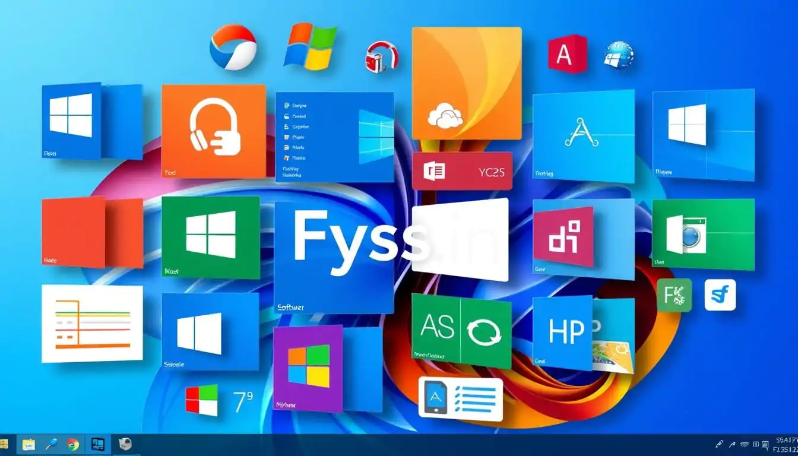Click the tablet A icon on the bottom card
Viewport: 798px width, 456px height.
(436, 398)
